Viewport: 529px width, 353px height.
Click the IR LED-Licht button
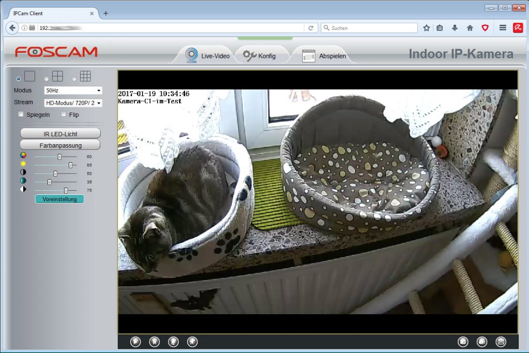pos(60,134)
